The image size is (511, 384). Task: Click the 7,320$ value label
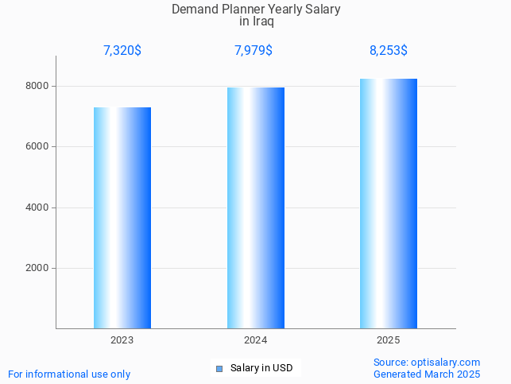(x=122, y=51)
